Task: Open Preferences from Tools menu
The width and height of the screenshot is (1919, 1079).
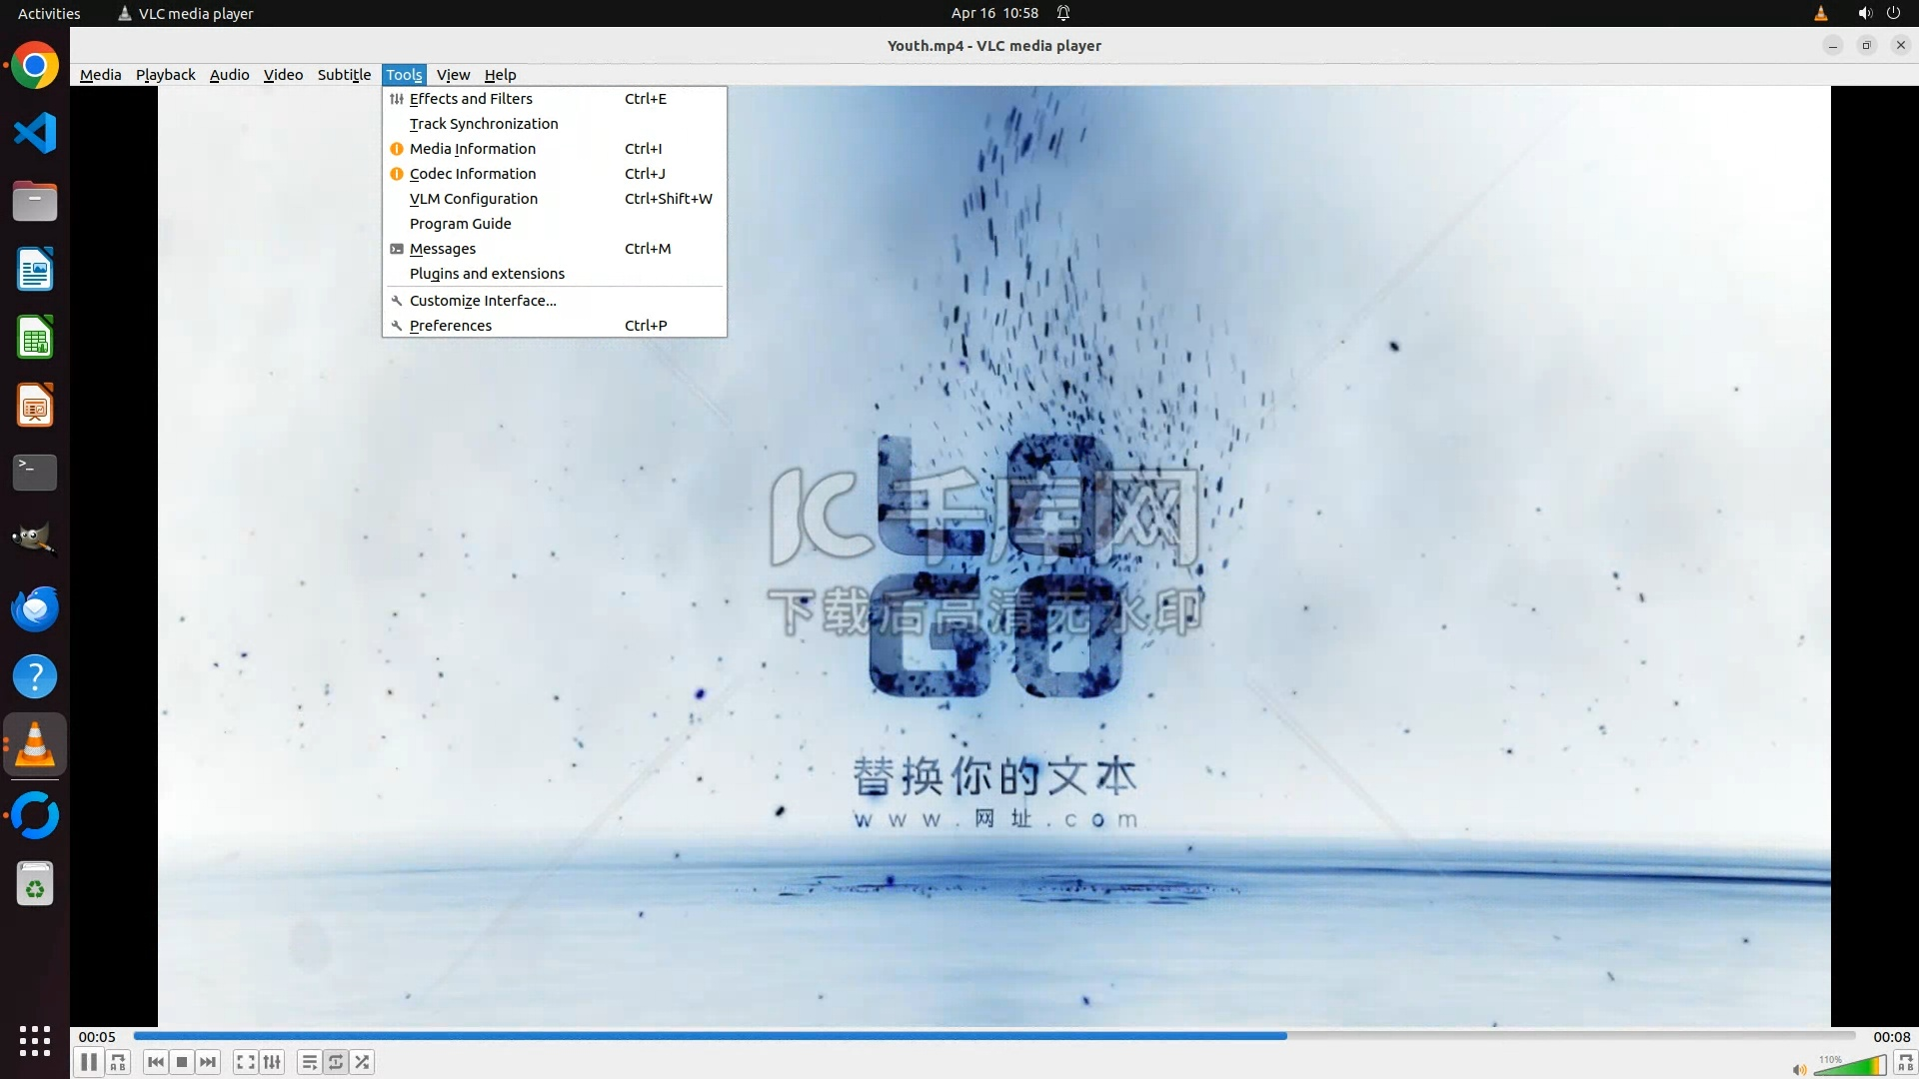Action: [x=451, y=326]
